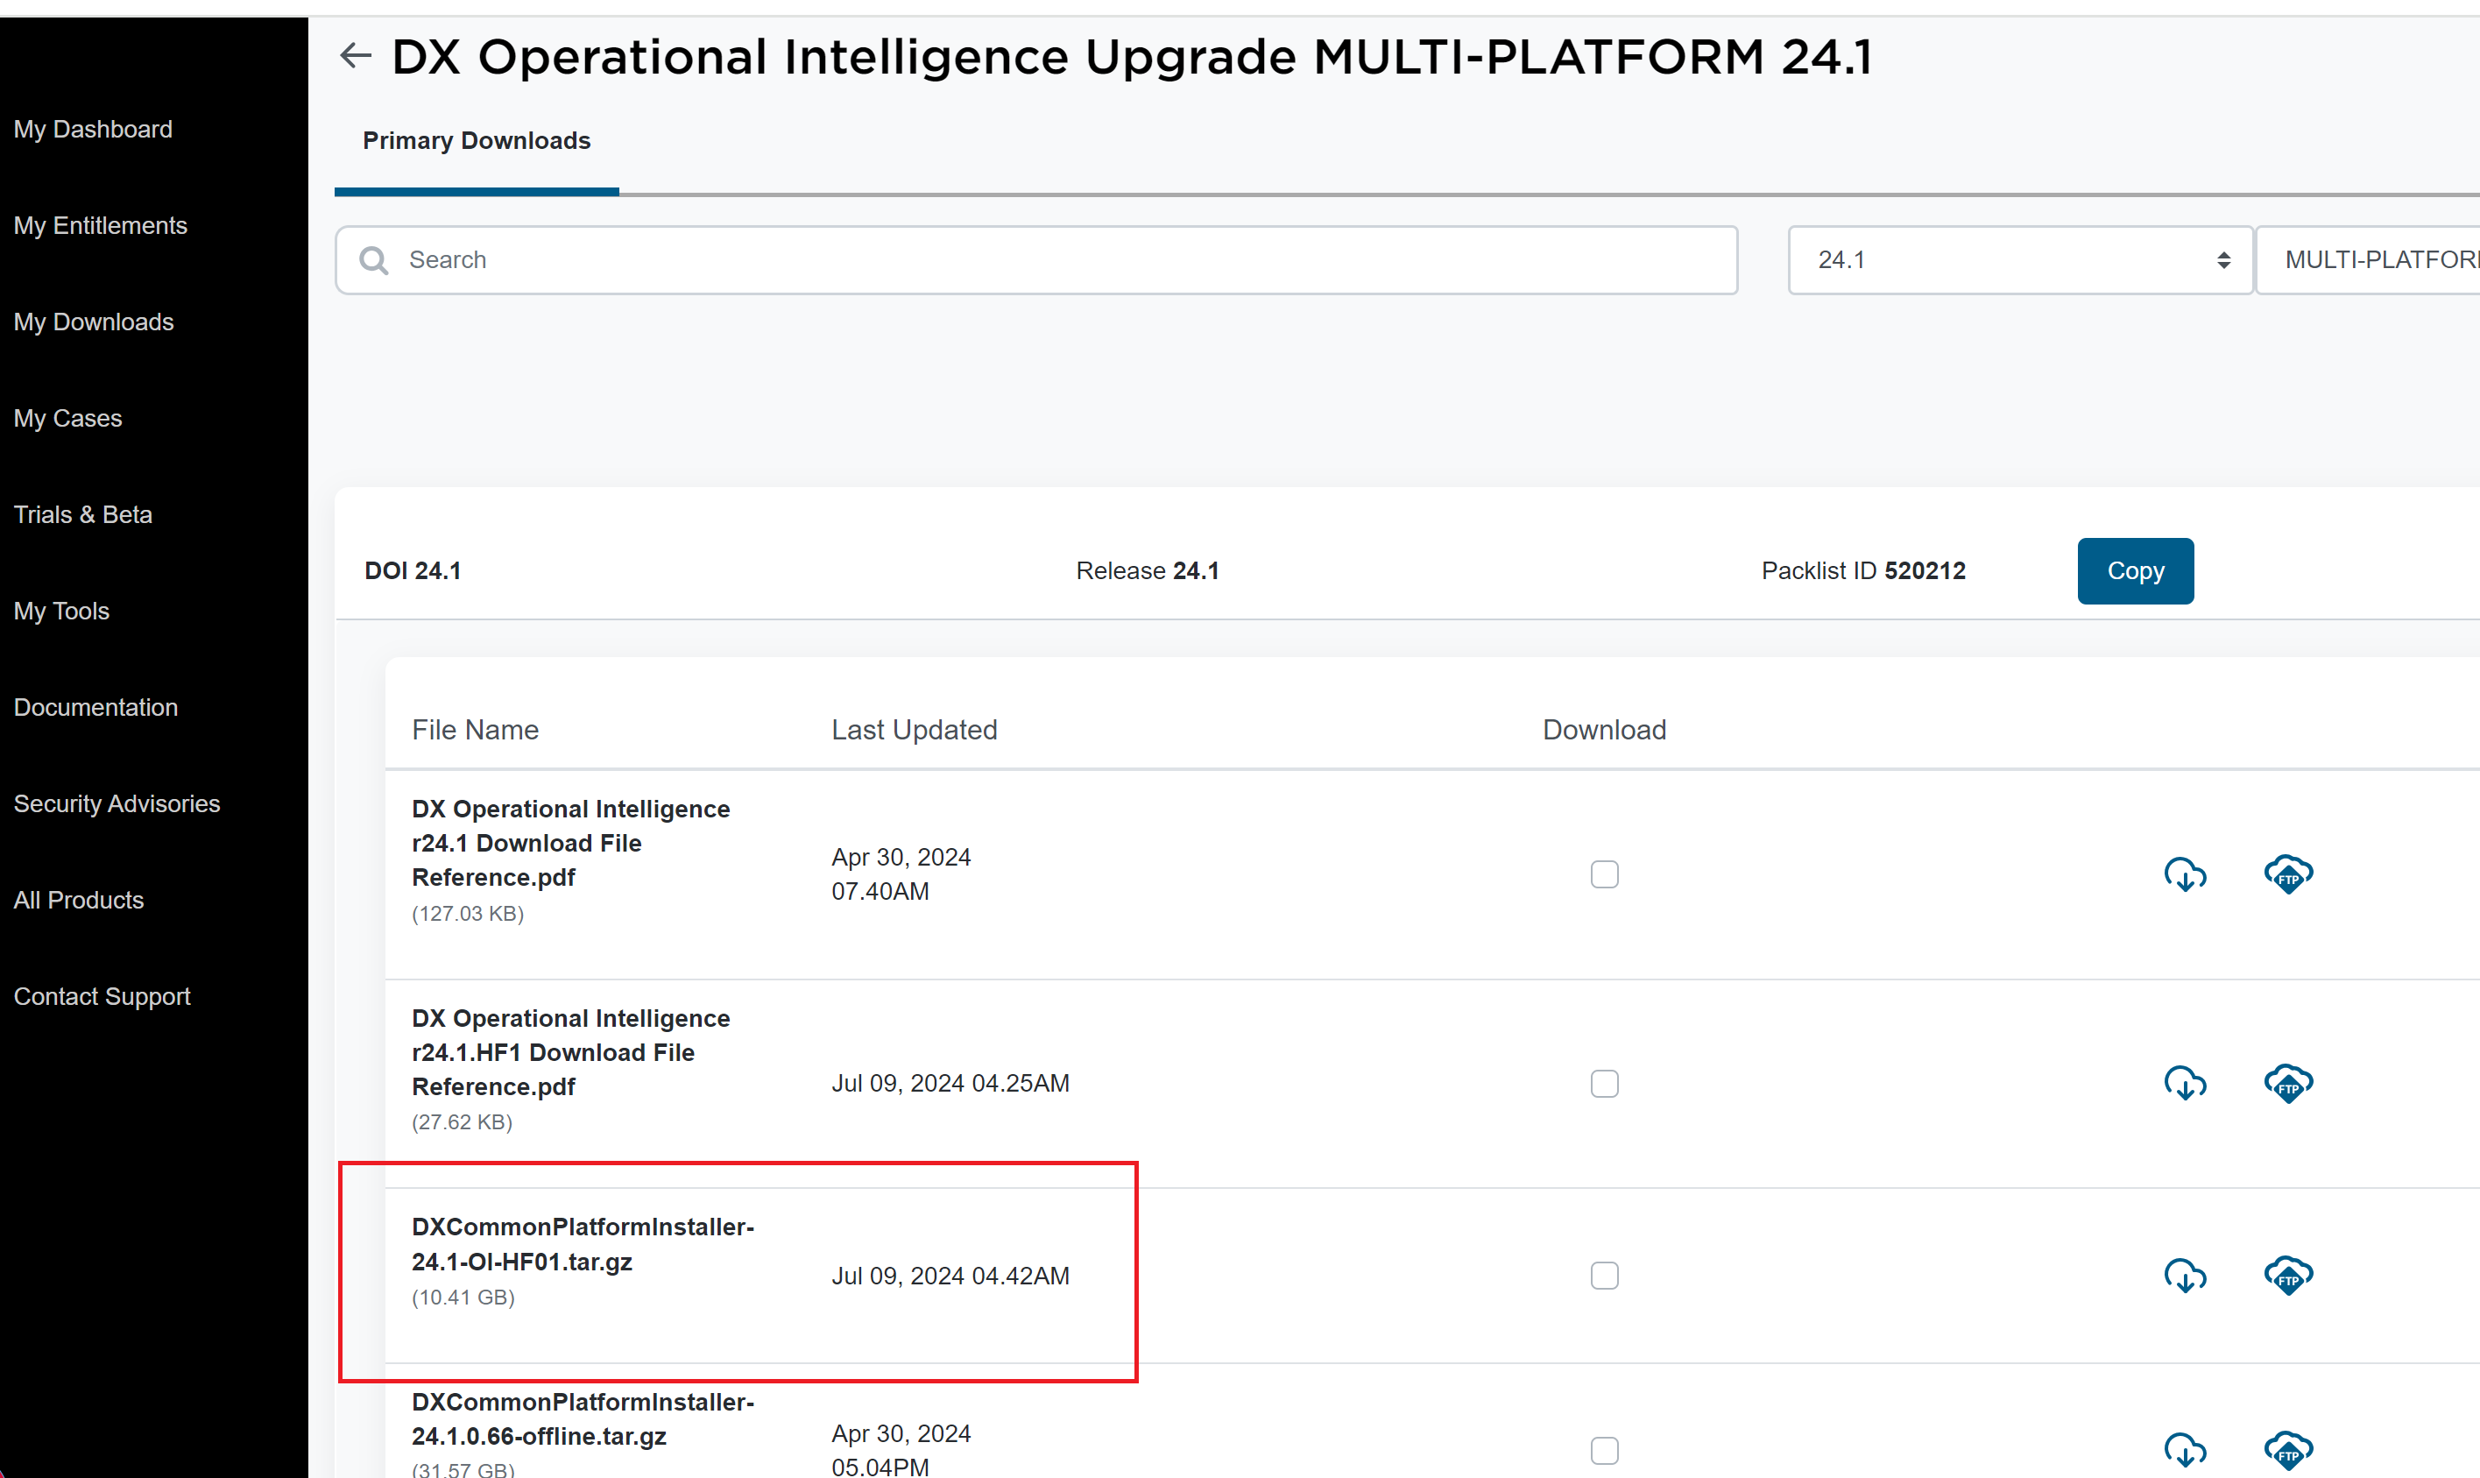Image resolution: width=2480 pixels, height=1478 pixels.
Task: Open the 24.1 release version dropdown
Action: point(2019,260)
